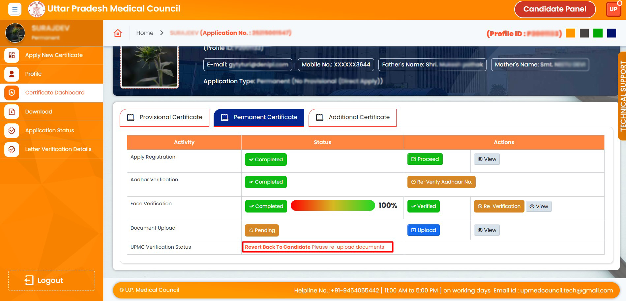The height and width of the screenshot is (301, 626).
Task: Click the Apply New Certificate sidebar icon
Action: tap(12, 55)
